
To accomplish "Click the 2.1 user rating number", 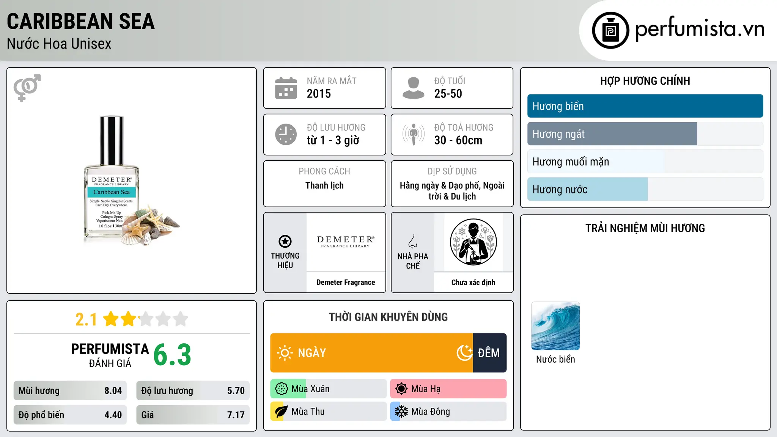I will tap(86, 319).
